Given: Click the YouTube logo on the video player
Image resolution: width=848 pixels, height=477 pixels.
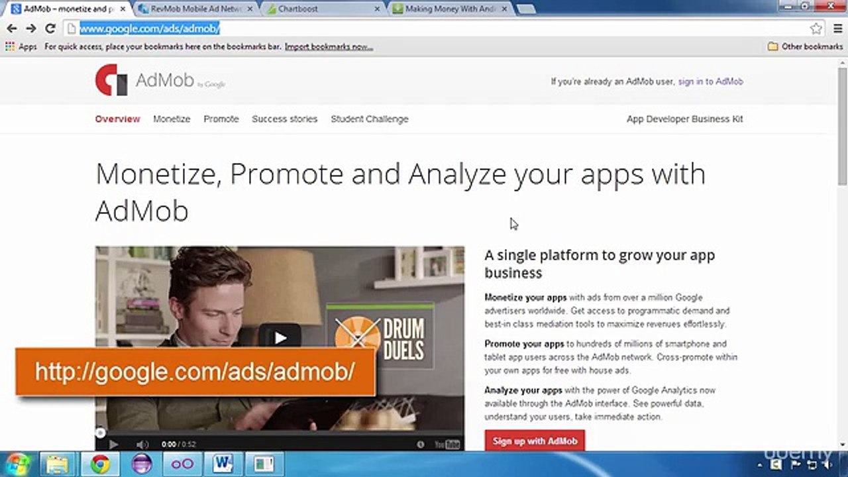Looking at the screenshot, I should pyautogui.click(x=447, y=445).
